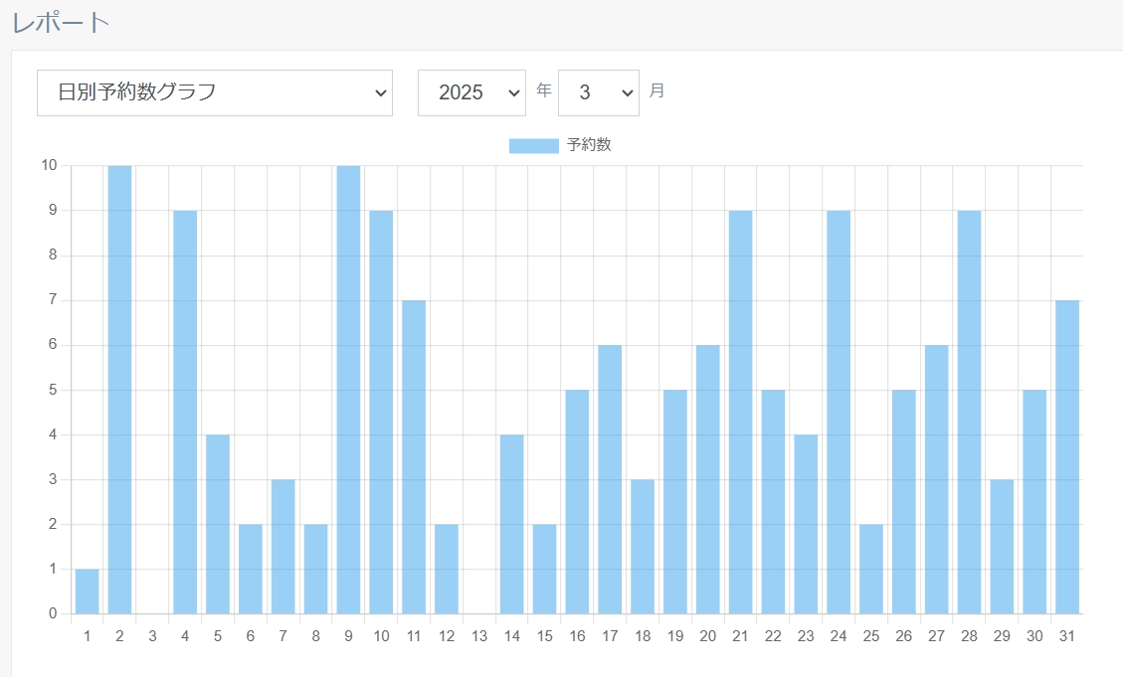Open the 日別予約数グラフ report type dropdown
The width and height of the screenshot is (1123, 677).
pos(214,92)
